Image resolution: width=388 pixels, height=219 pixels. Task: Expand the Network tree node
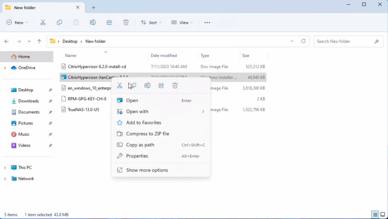[x=5, y=179]
